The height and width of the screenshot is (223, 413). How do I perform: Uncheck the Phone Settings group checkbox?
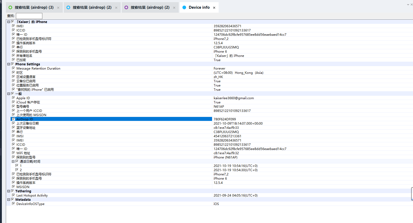tap(12, 64)
